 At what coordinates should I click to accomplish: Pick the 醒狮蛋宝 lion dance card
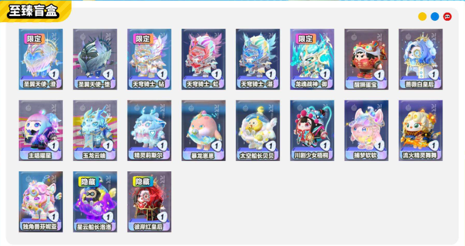click(366, 59)
